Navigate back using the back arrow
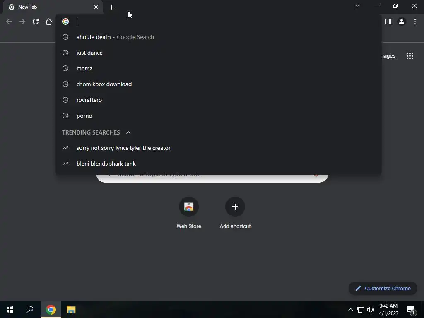The image size is (424, 318). coord(9,22)
